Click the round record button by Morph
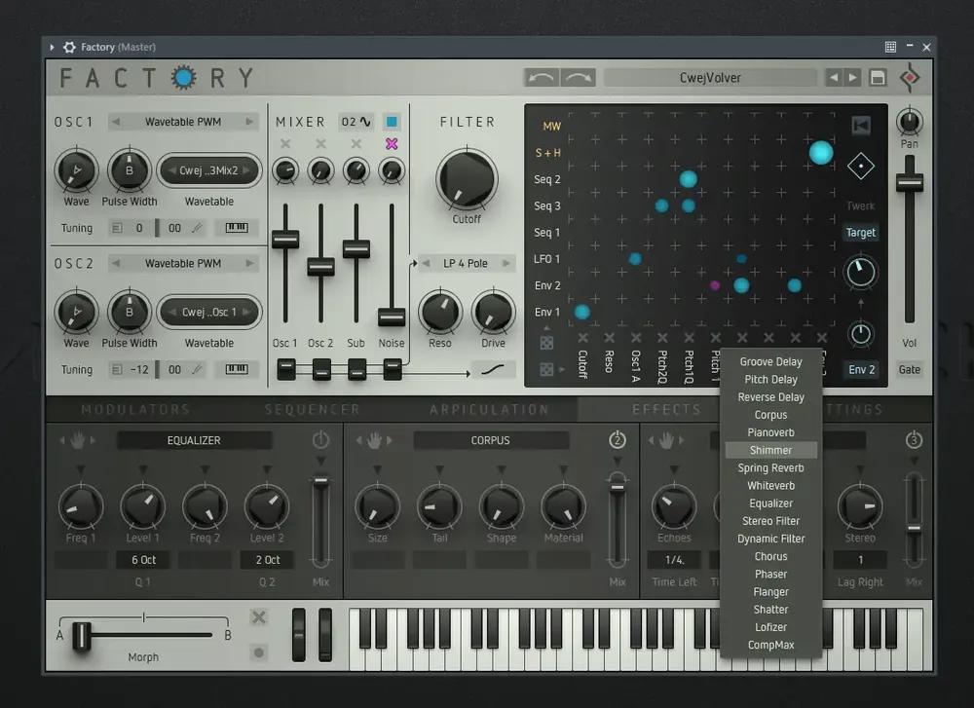 pyautogui.click(x=259, y=652)
